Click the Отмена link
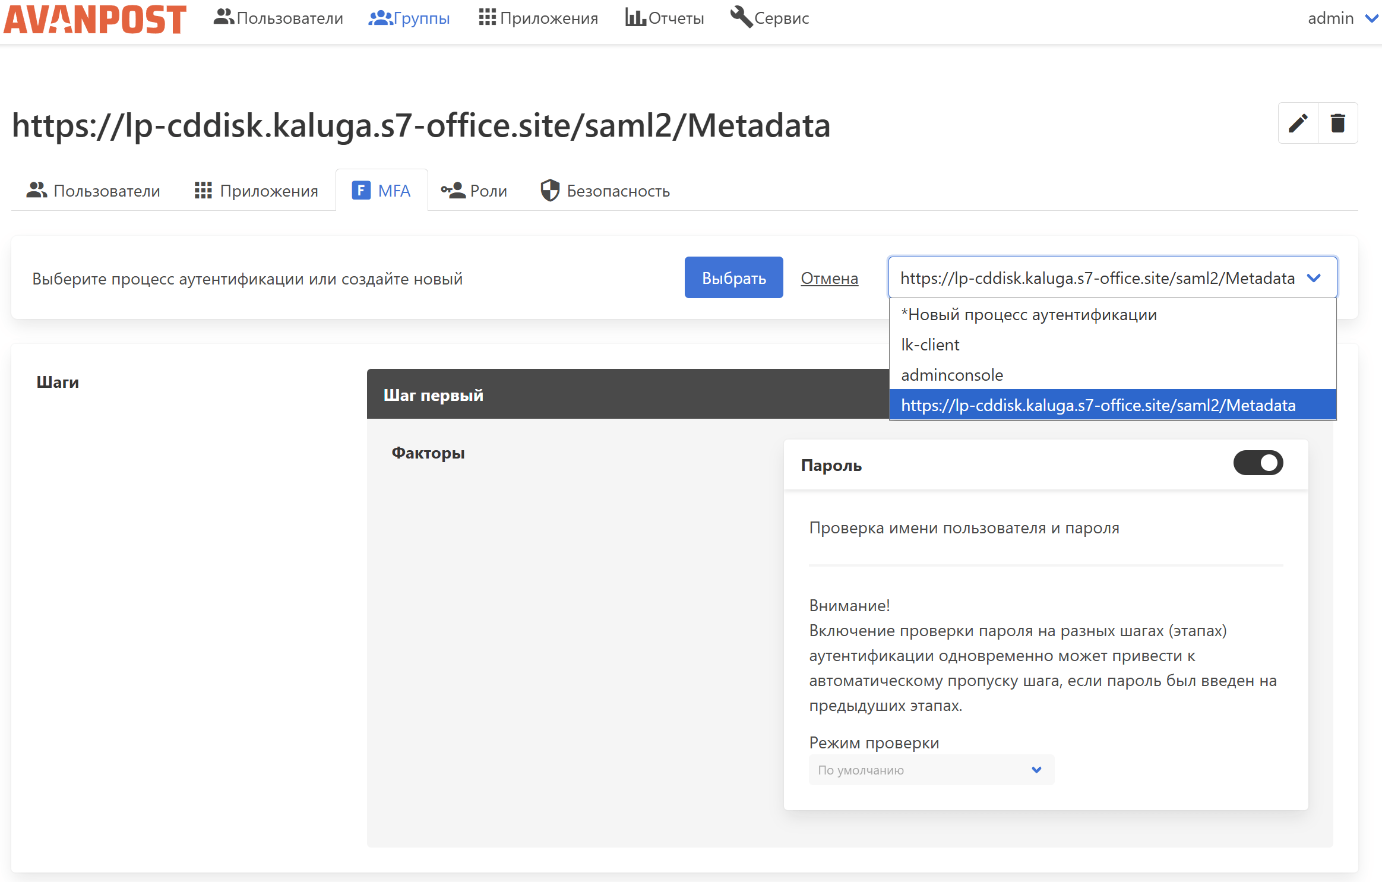The height and width of the screenshot is (882, 1382). pos(829,278)
